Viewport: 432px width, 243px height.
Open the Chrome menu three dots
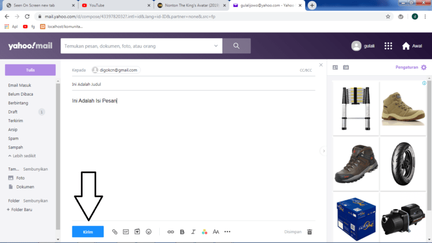point(425,17)
